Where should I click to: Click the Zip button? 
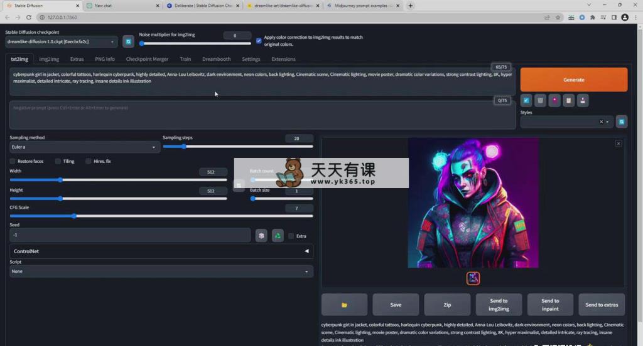tap(447, 305)
